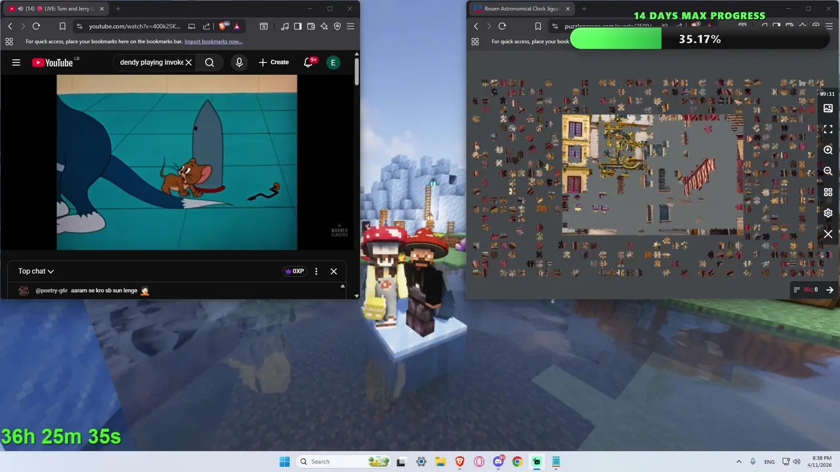Click YouTube search magnifier button
The width and height of the screenshot is (840, 472).
pos(209,62)
